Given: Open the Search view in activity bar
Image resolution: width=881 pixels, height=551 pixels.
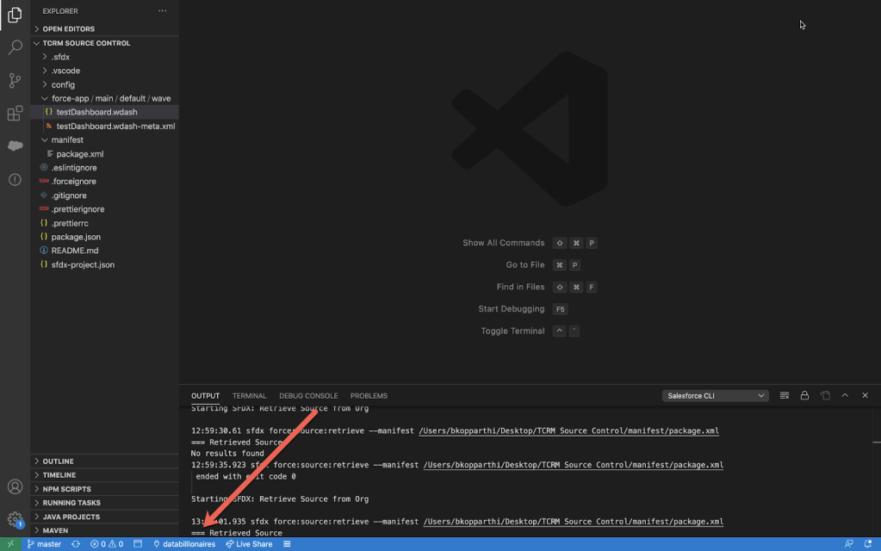Looking at the screenshot, I should 15,47.
